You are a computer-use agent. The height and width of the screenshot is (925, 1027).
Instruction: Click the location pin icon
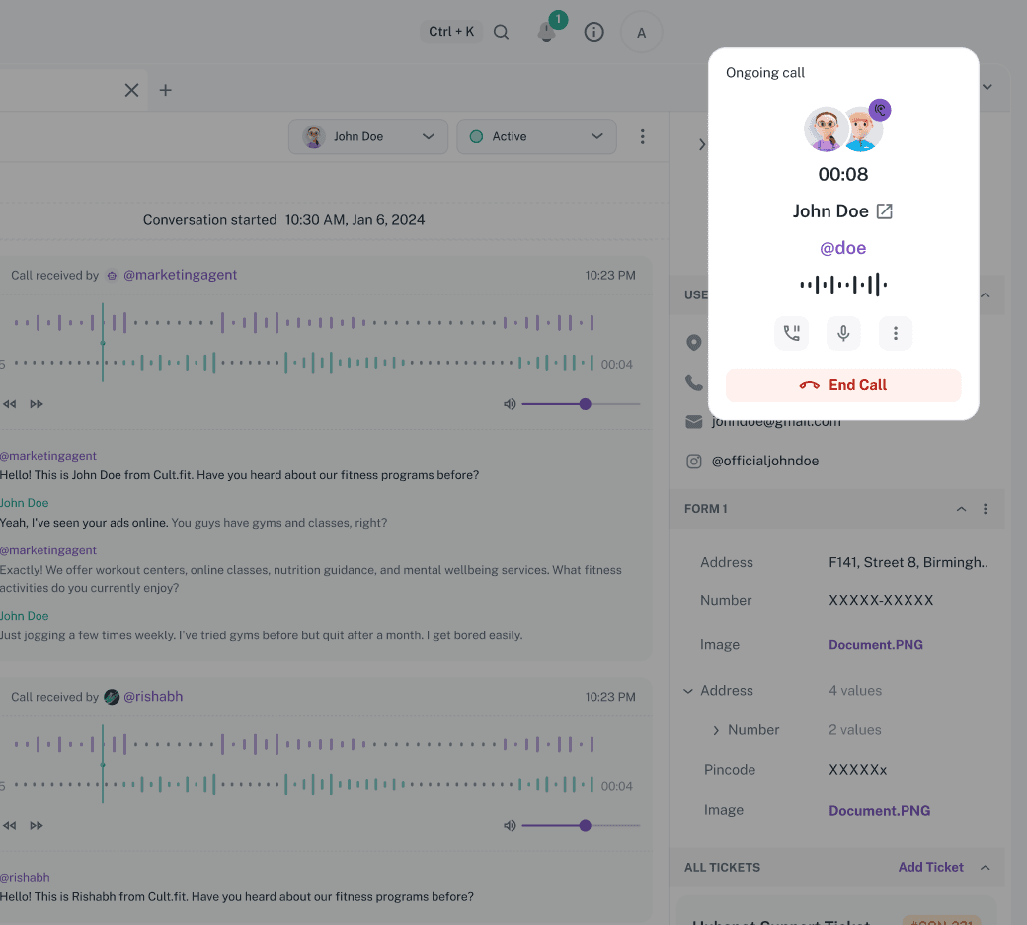693,342
